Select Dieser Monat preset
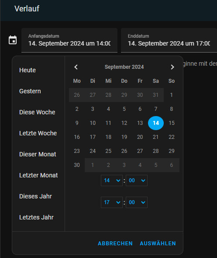 38,154
